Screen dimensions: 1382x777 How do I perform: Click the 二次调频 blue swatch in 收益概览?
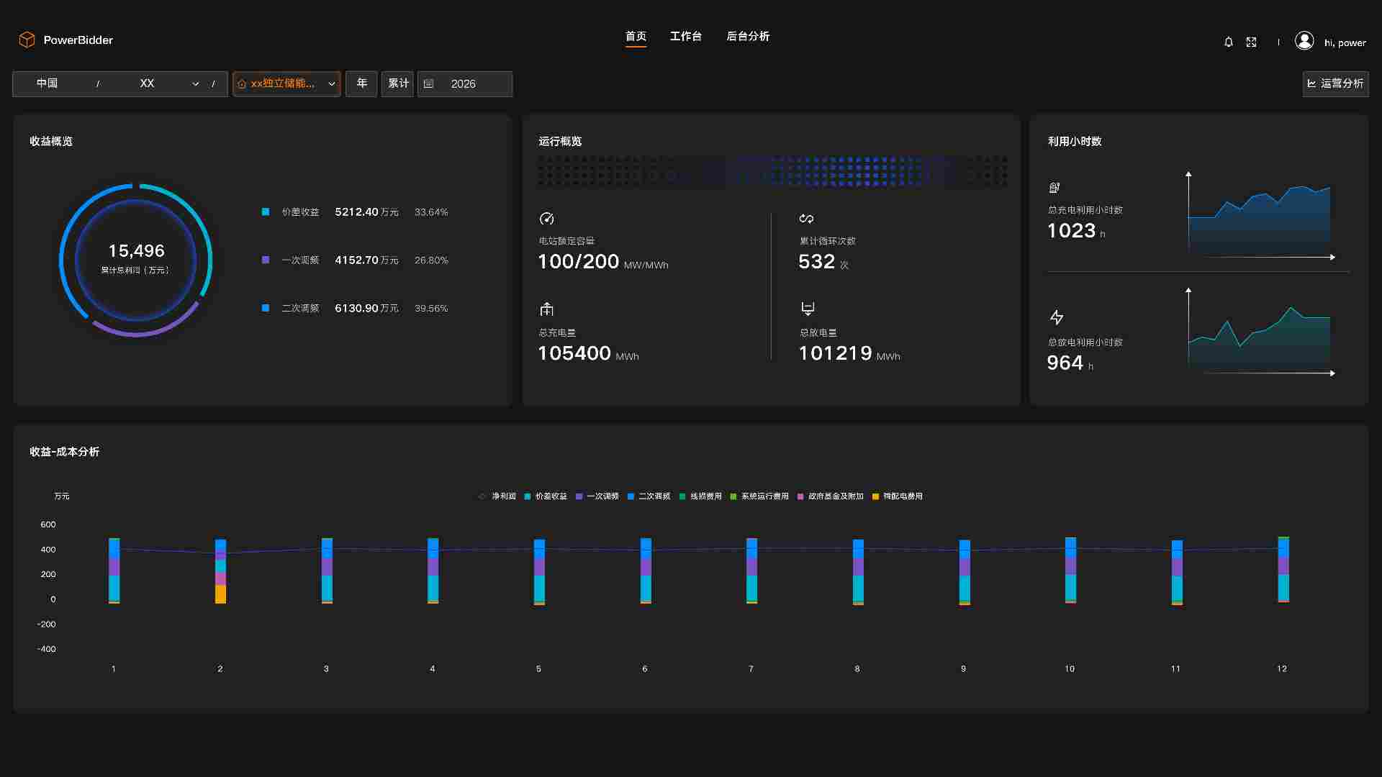266,308
